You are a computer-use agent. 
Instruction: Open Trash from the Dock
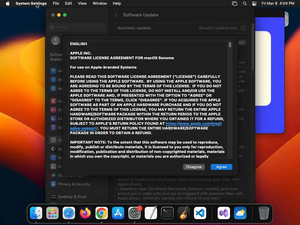point(264,213)
